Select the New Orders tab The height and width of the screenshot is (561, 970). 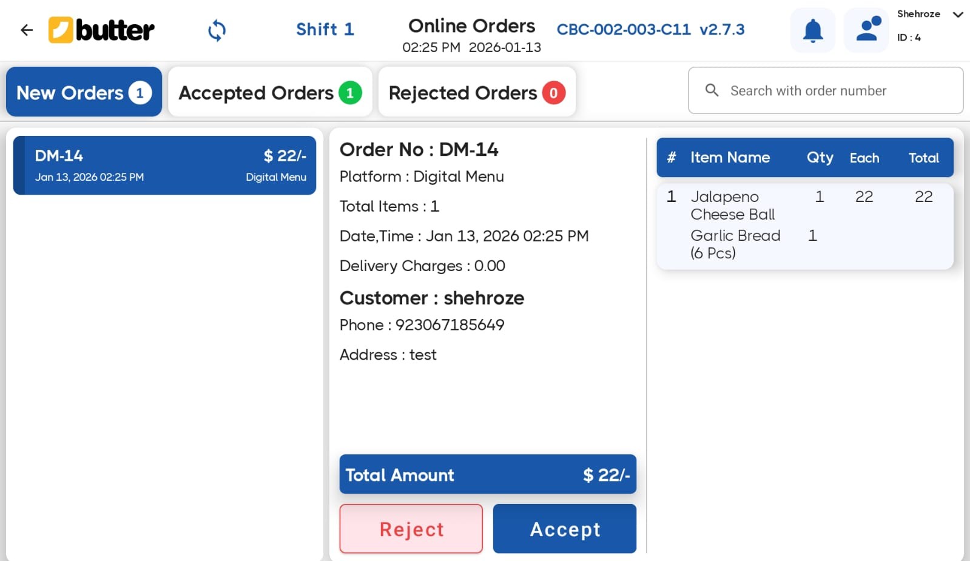[x=84, y=92]
